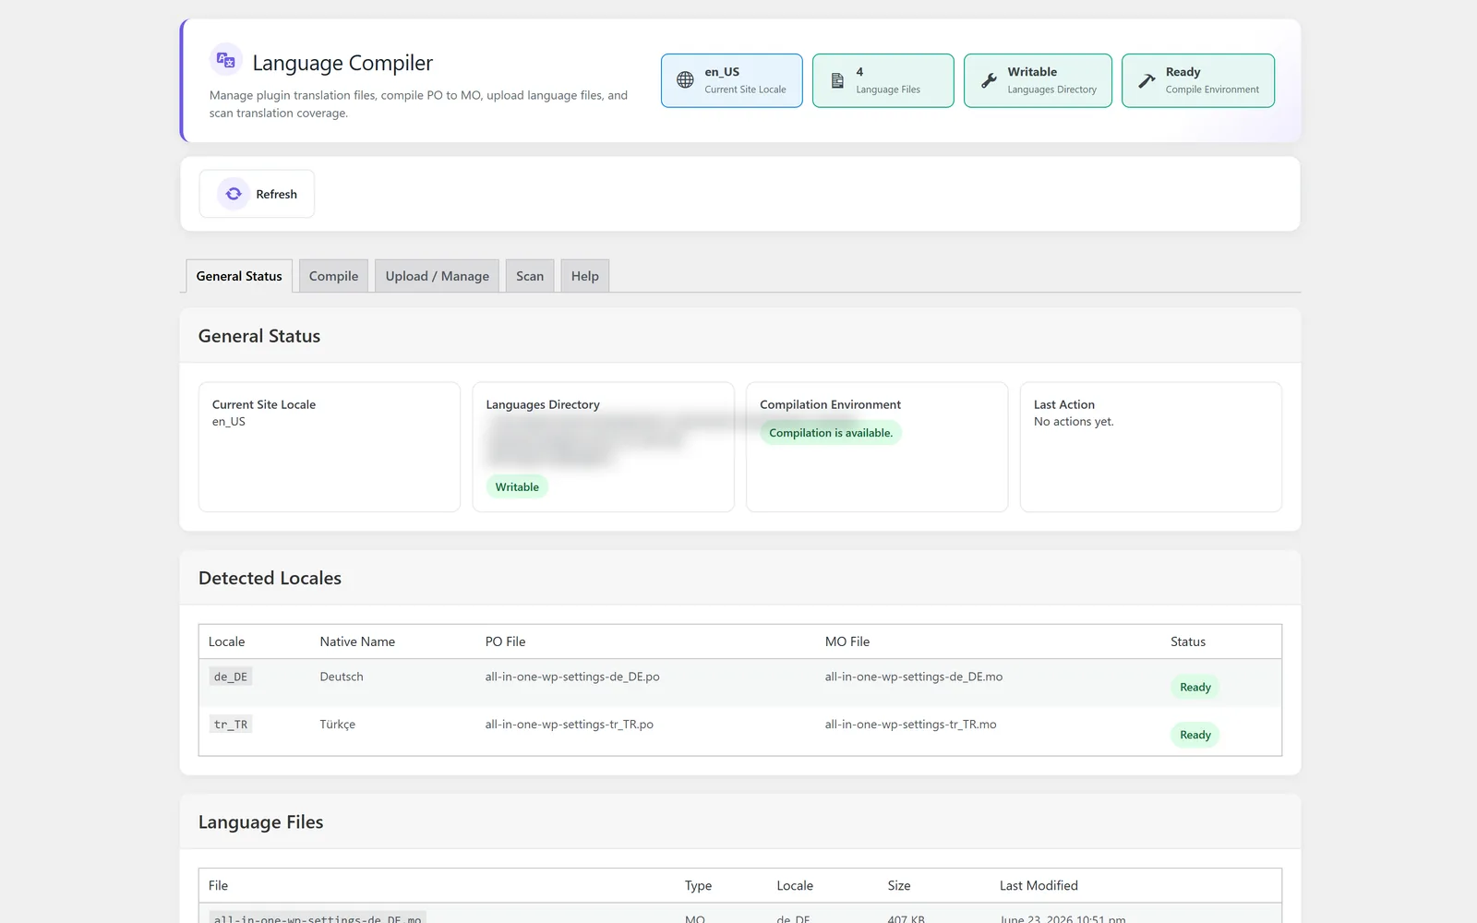Click the Writable badge in Languages Directory
This screenshot has height=923, width=1477.
point(517,487)
